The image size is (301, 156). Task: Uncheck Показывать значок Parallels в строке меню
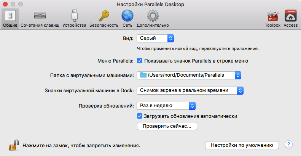(x=140, y=61)
